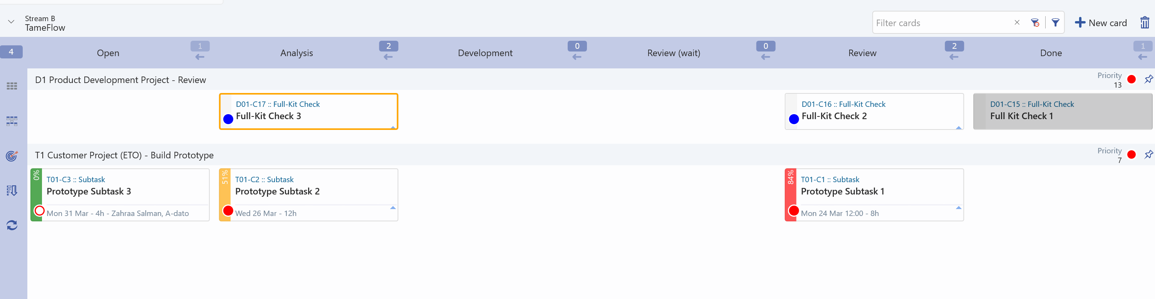Click red dot on Prototype Subtask 1

click(x=794, y=210)
